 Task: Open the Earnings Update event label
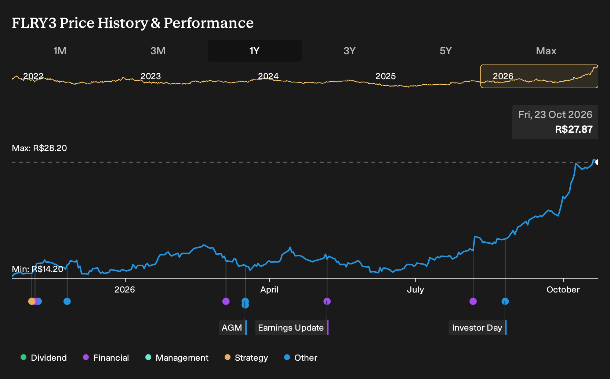[292, 328]
